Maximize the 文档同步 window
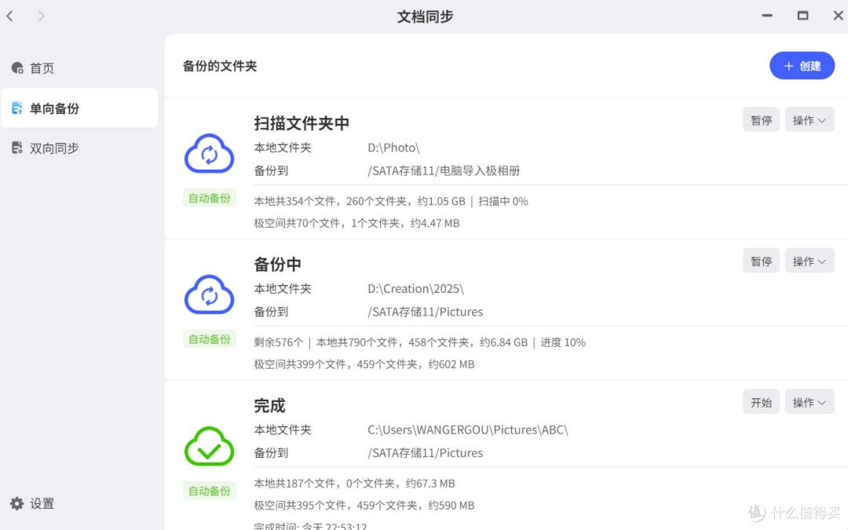The image size is (848, 530). click(x=802, y=16)
